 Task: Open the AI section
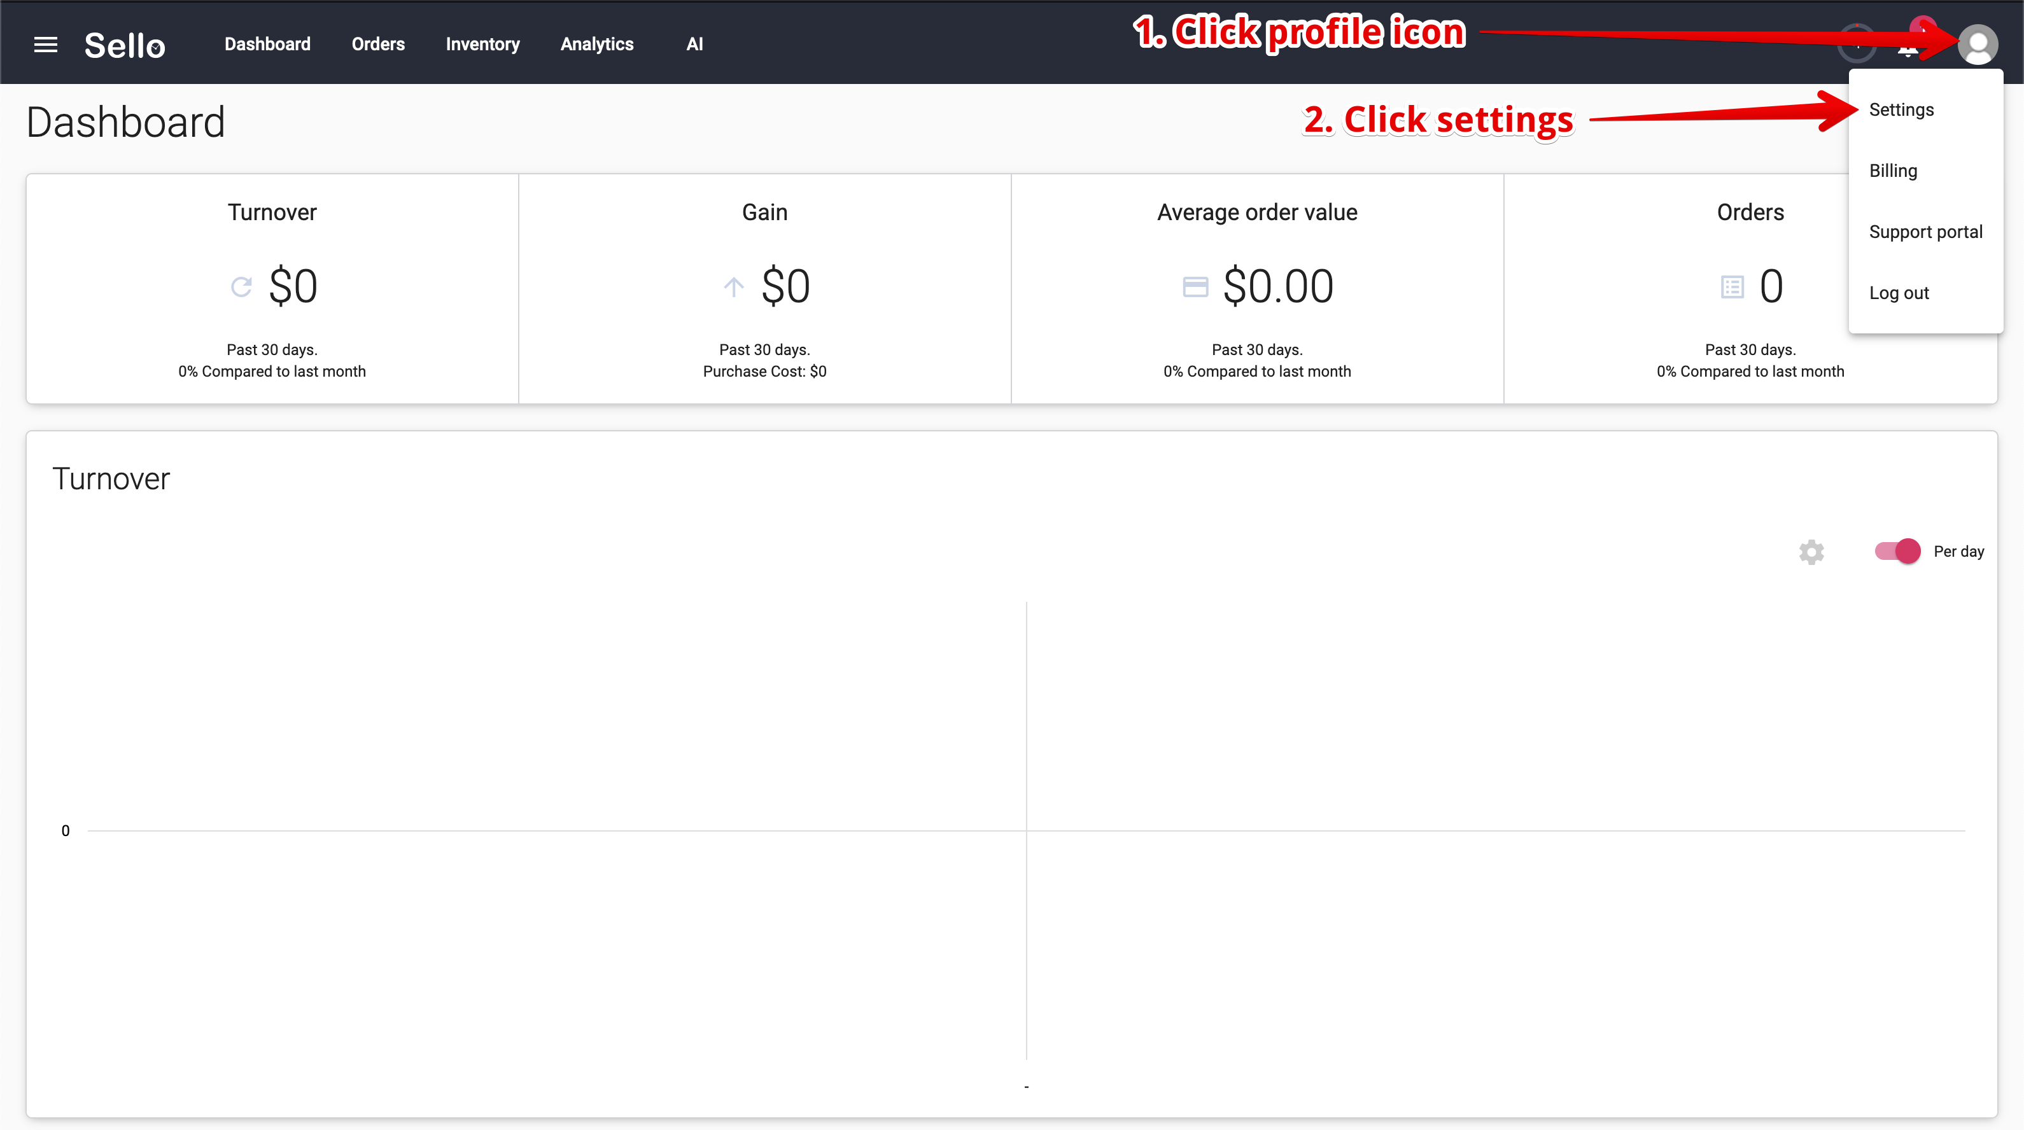click(694, 44)
